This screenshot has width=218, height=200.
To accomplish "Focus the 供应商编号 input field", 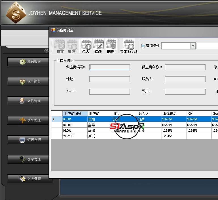I will [109, 67].
